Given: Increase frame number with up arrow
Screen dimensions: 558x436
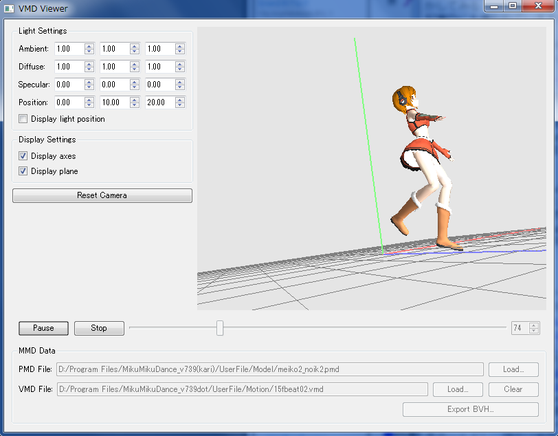Looking at the screenshot, I should [x=534, y=325].
